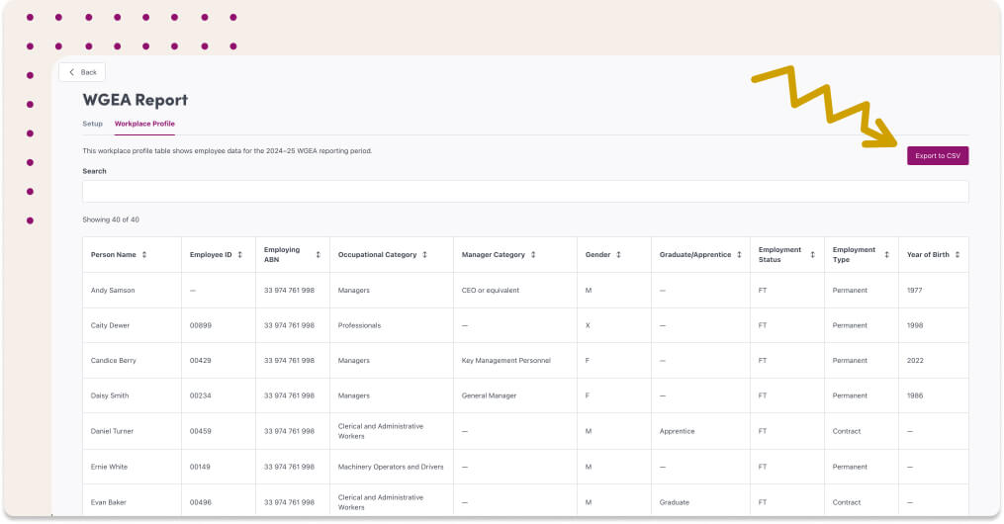Click year of birth 1998
1004x524 pixels.
tap(915, 325)
